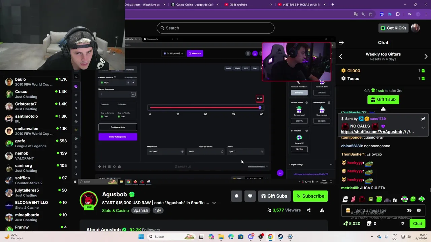Hide the pinned message with crossed-eye icon

tap(423, 119)
